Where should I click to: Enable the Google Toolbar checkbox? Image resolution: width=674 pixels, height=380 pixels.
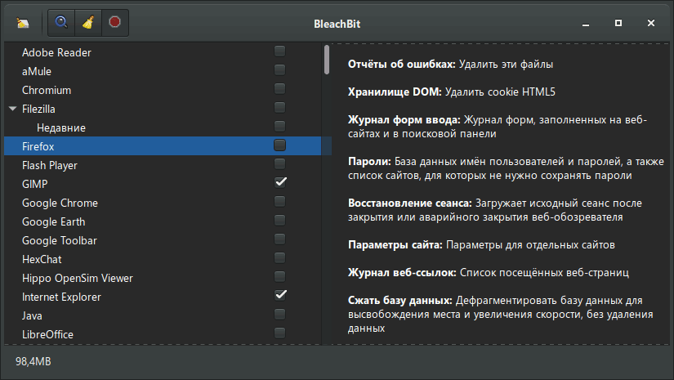[x=280, y=239]
